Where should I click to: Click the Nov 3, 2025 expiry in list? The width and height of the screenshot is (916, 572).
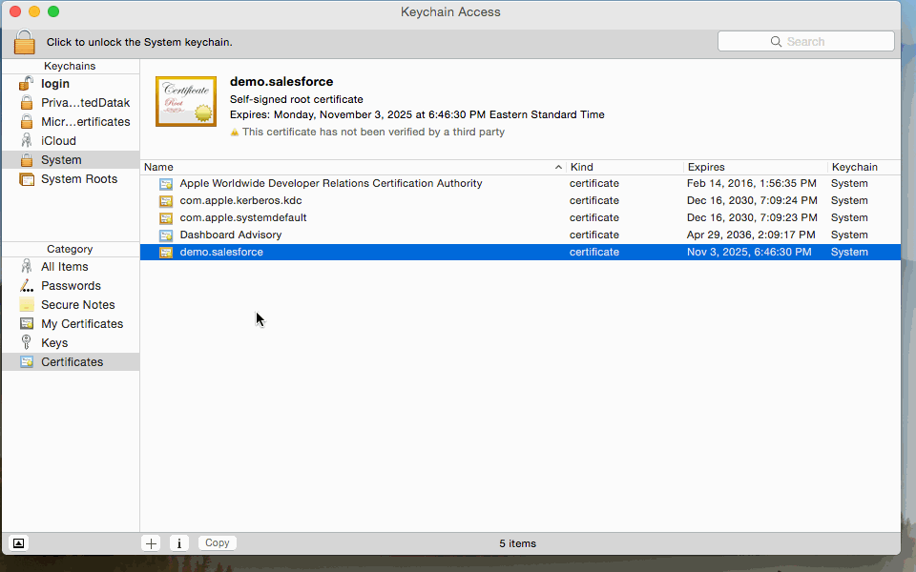click(x=749, y=252)
